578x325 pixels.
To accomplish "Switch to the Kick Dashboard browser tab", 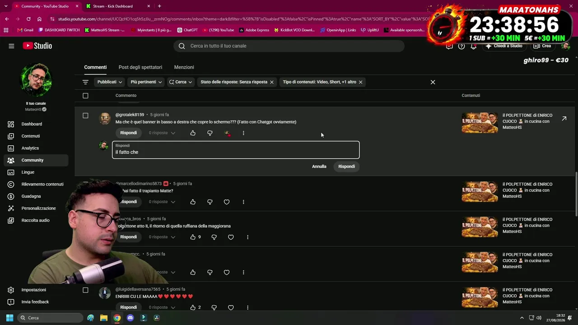I will [x=119, y=6].
